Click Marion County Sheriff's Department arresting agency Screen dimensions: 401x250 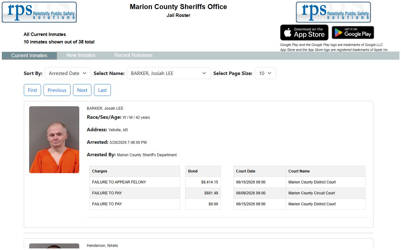(147, 155)
